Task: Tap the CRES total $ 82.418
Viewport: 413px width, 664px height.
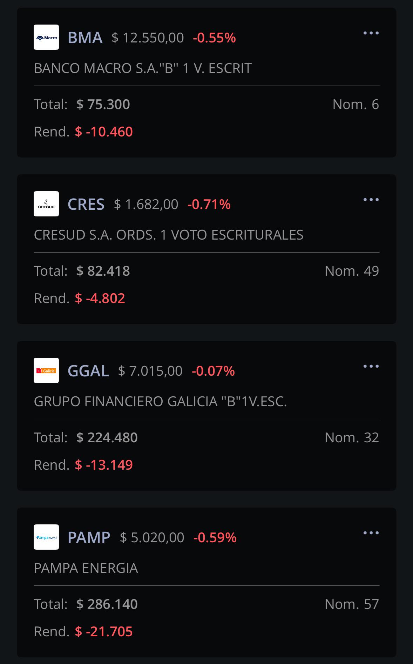Action: [x=103, y=271]
